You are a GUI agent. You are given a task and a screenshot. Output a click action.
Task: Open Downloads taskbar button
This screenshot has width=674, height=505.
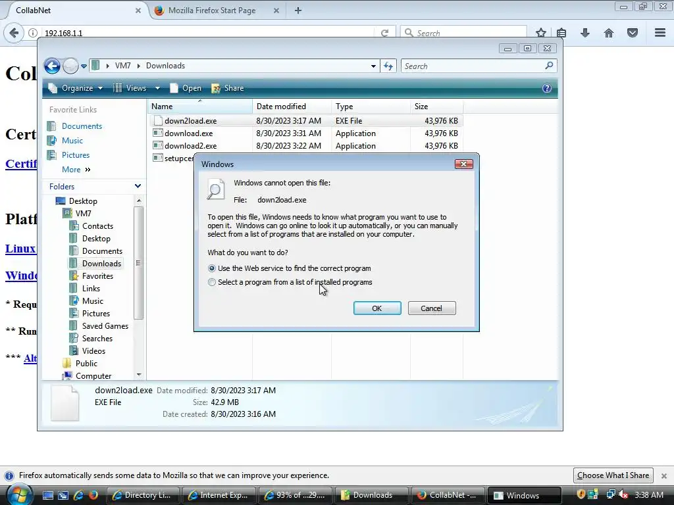371,495
